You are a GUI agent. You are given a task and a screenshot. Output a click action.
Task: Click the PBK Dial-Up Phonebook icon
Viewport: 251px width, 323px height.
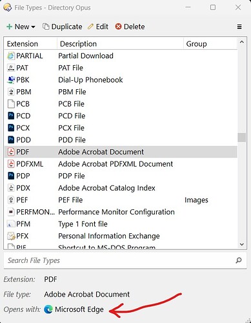(11, 80)
